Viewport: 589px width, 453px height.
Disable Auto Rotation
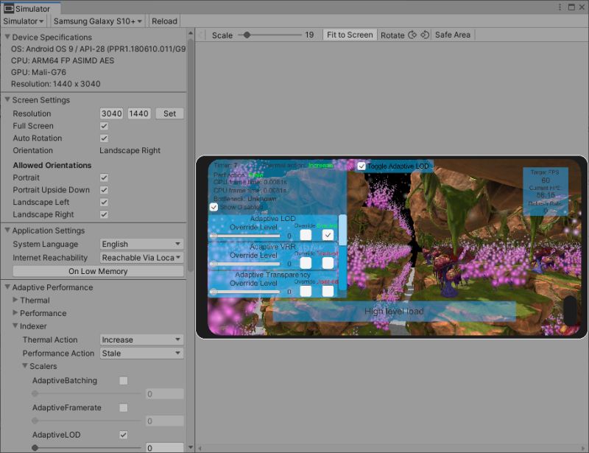(x=105, y=138)
